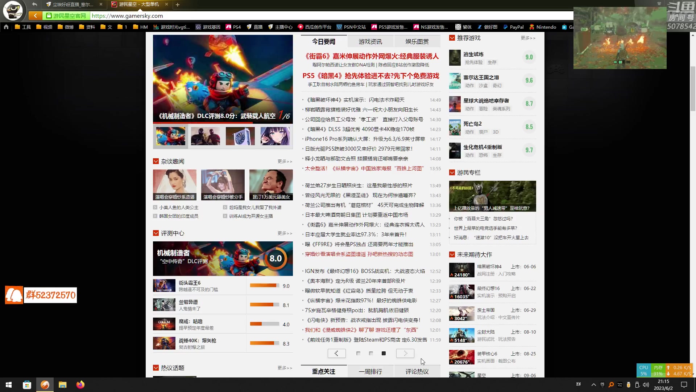Screen dimensions: 696x392
Task: Open the Nintendo bookmark
Action: click(x=543, y=27)
